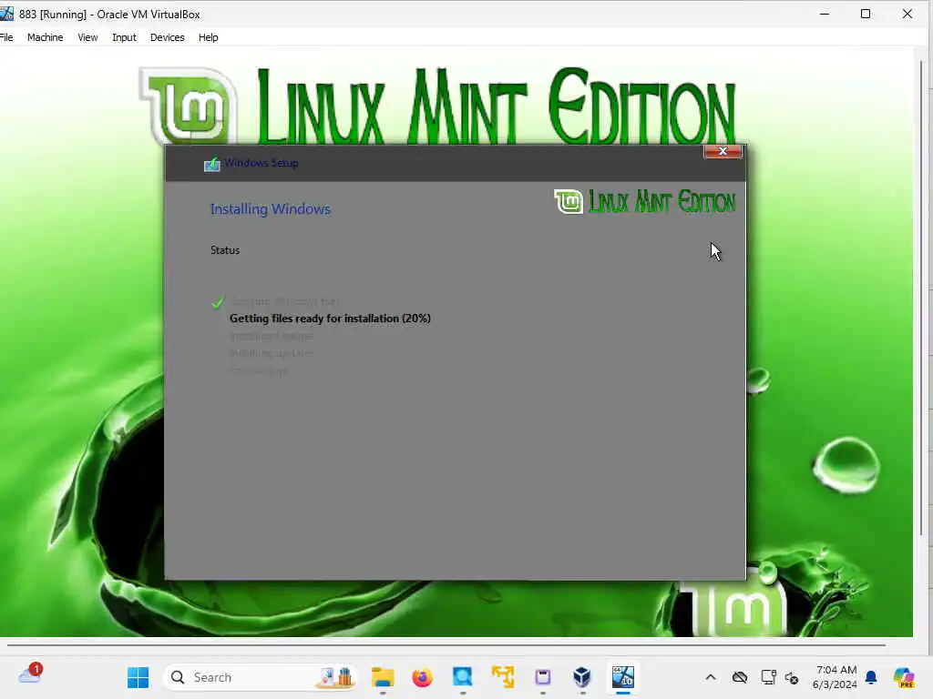Show hidden system tray icons
This screenshot has width=933, height=699.
(x=711, y=677)
